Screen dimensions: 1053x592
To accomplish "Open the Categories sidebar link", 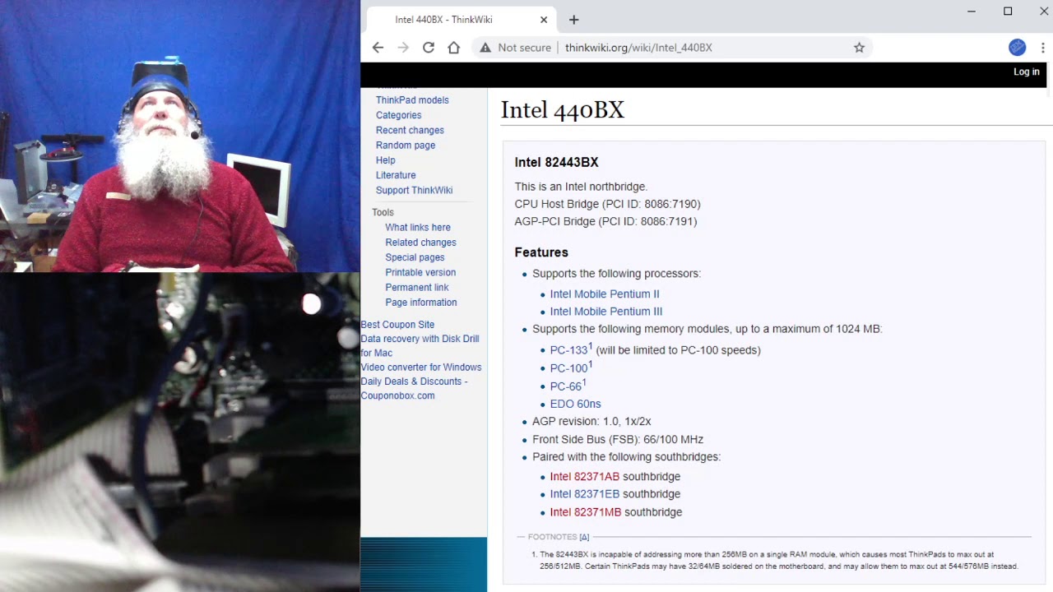I will tap(398, 115).
